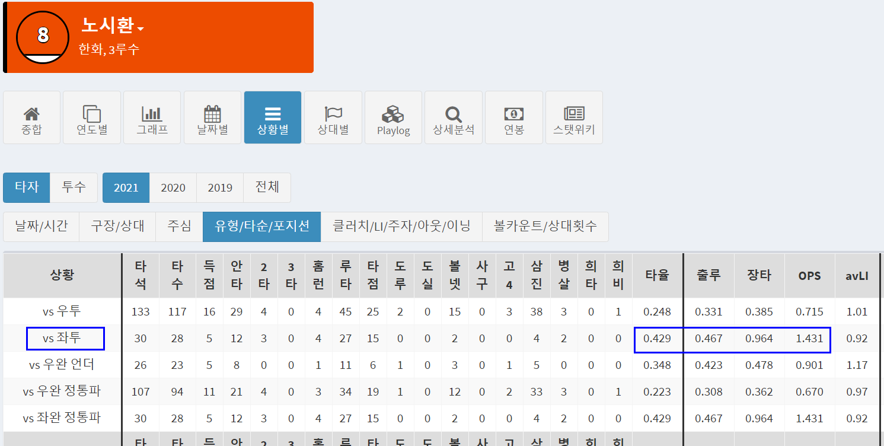Click the vs 좌완 정통파 row label
The height and width of the screenshot is (446, 884).
62,418
